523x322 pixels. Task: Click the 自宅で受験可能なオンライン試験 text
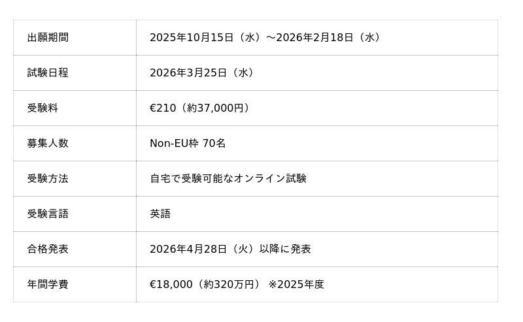(x=228, y=178)
